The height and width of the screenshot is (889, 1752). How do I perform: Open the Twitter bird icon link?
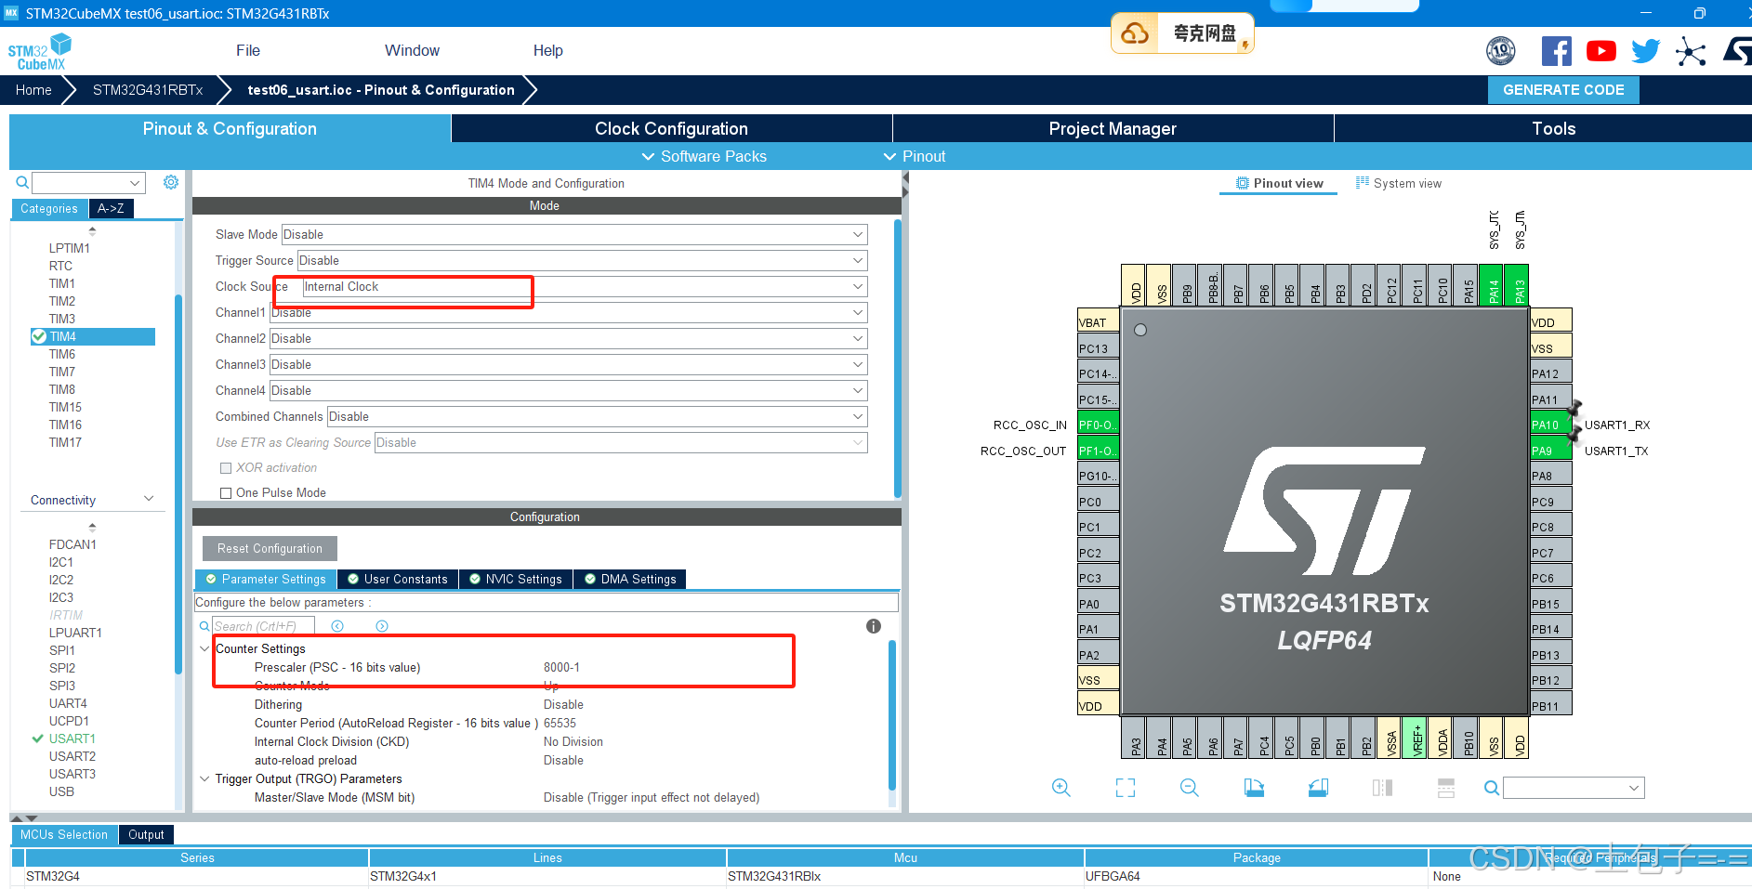(x=1645, y=51)
